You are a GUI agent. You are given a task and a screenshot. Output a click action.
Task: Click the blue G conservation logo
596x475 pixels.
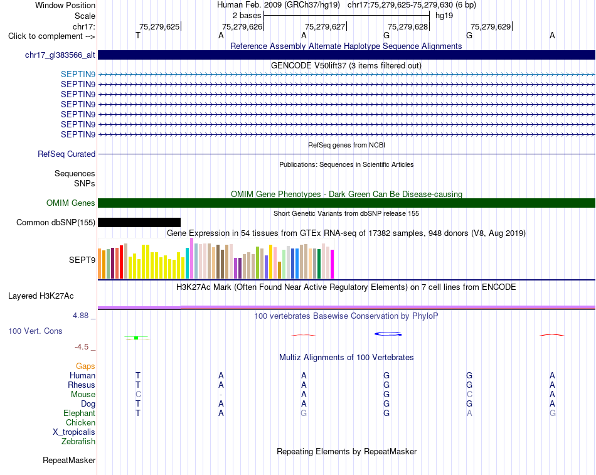click(388, 334)
